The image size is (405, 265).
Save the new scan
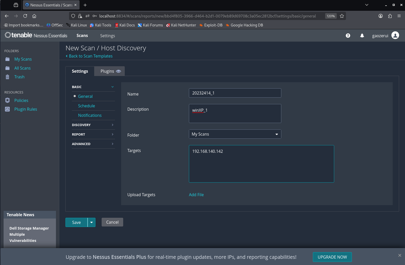click(76, 222)
